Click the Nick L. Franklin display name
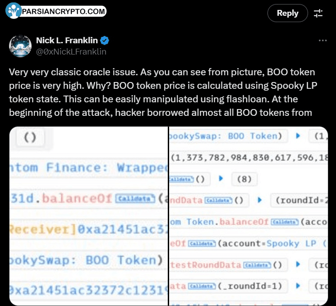The height and width of the screenshot is (306, 336). click(x=67, y=41)
